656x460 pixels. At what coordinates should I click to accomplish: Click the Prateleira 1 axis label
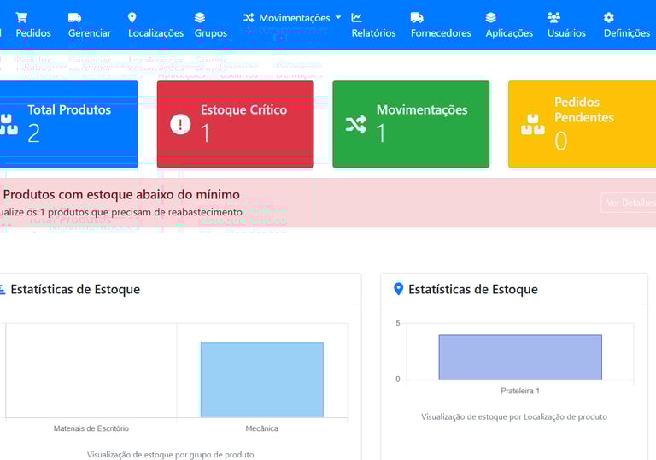pos(520,391)
